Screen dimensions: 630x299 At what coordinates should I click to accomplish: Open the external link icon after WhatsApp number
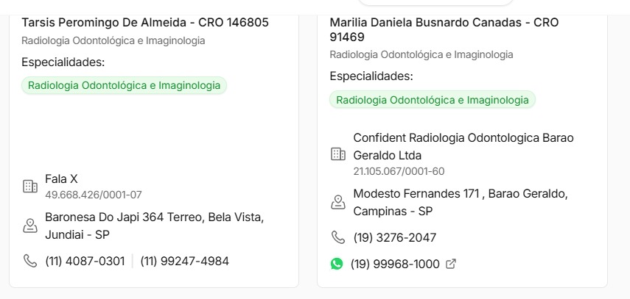[x=451, y=264]
